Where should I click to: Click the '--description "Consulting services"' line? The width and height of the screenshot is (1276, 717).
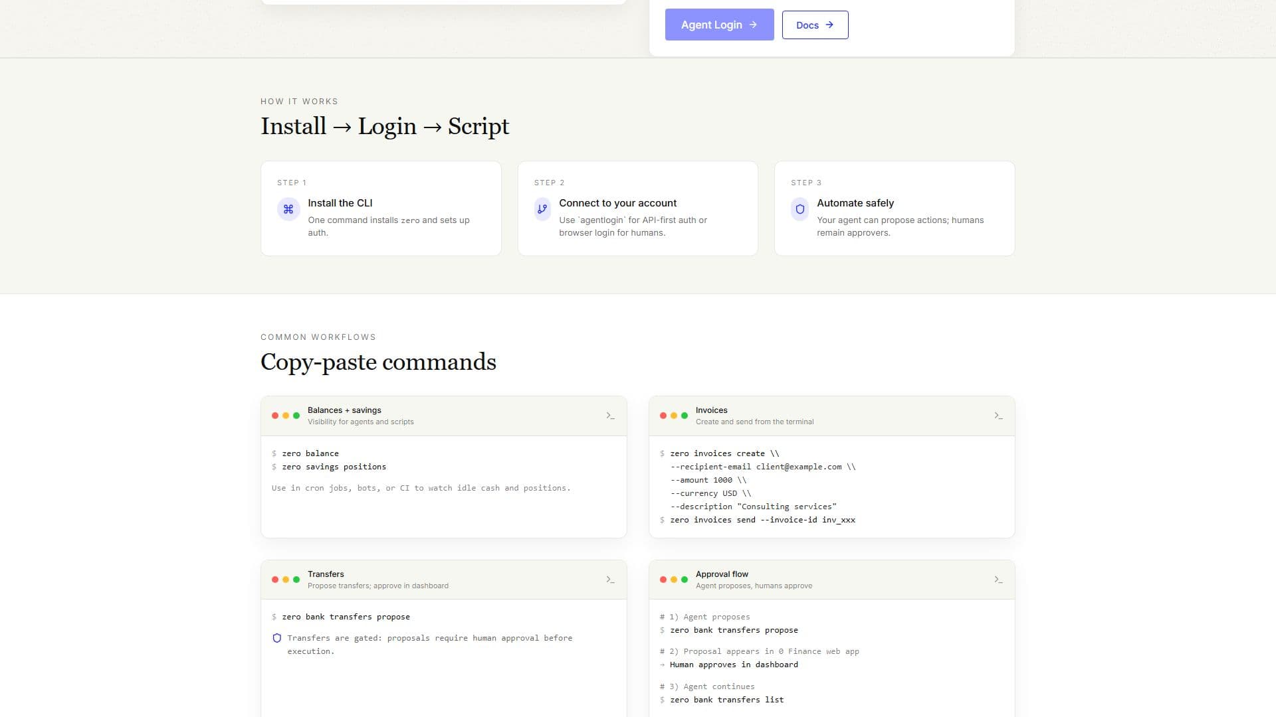click(x=753, y=507)
